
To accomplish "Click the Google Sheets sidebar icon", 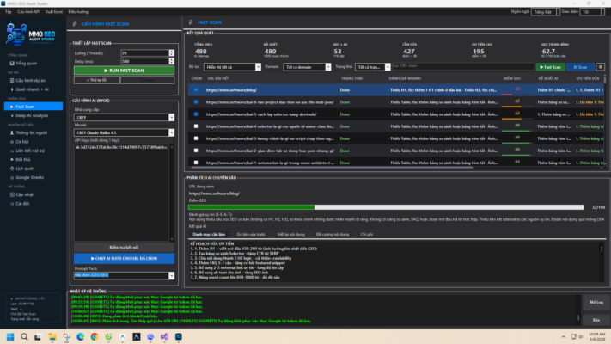I will [x=12, y=177].
